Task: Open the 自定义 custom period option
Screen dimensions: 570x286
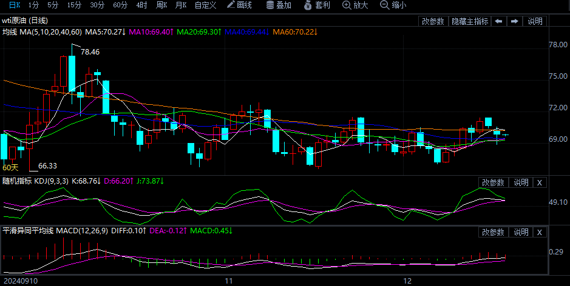Action: coord(205,5)
